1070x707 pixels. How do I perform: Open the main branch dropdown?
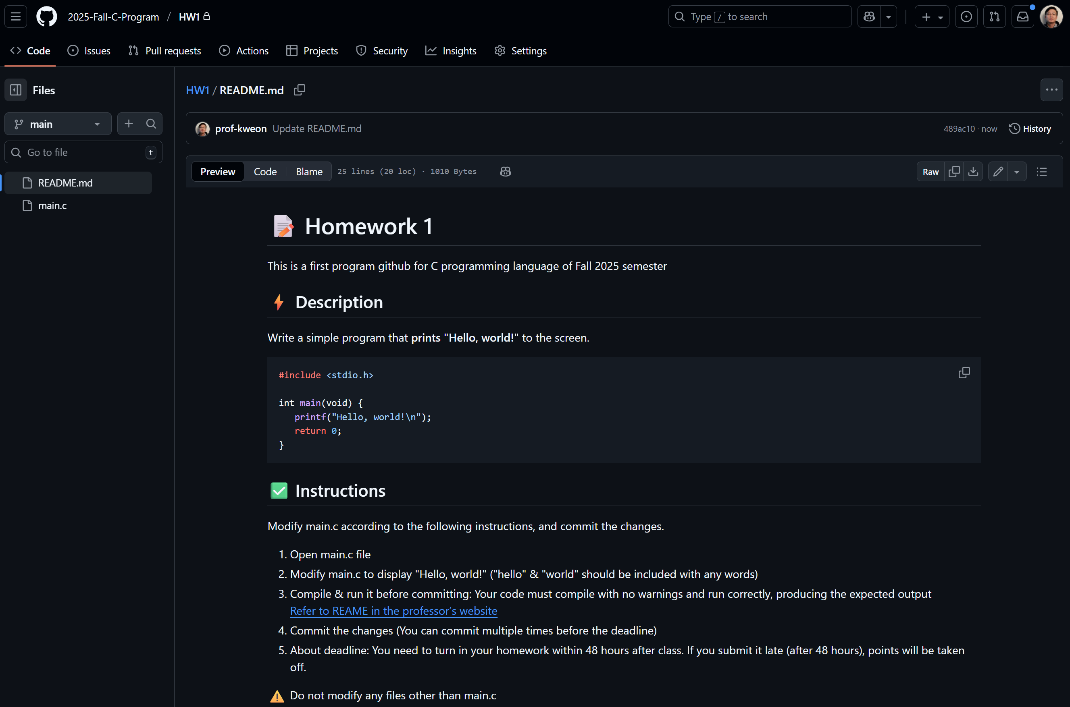coord(58,124)
